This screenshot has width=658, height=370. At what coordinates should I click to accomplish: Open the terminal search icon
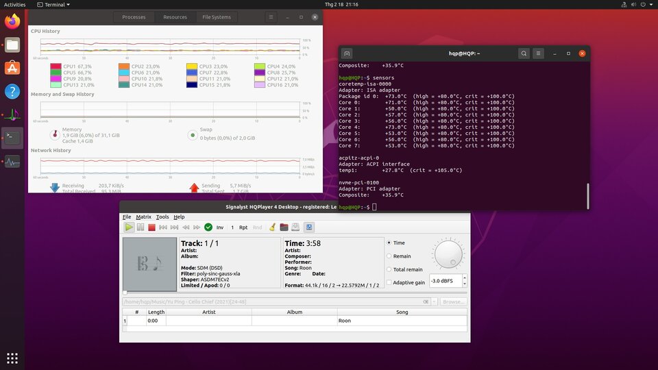pos(524,53)
